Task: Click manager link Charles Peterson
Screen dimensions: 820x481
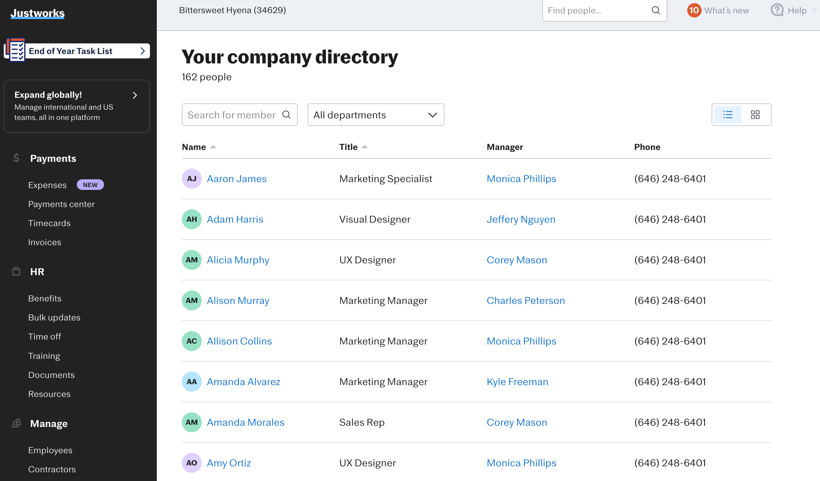Action: [526, 300]
